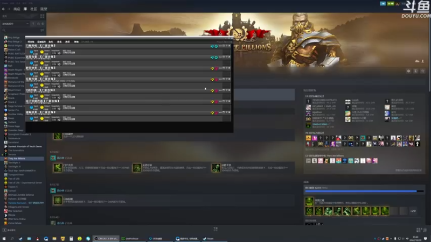The width and height of the screenshot is (431, 242).
Task: Open the Steam downloads manager
Action: (215, 229)
